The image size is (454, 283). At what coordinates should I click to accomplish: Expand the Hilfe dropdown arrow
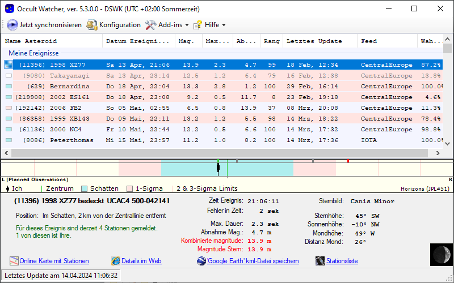tap(224, 25)
